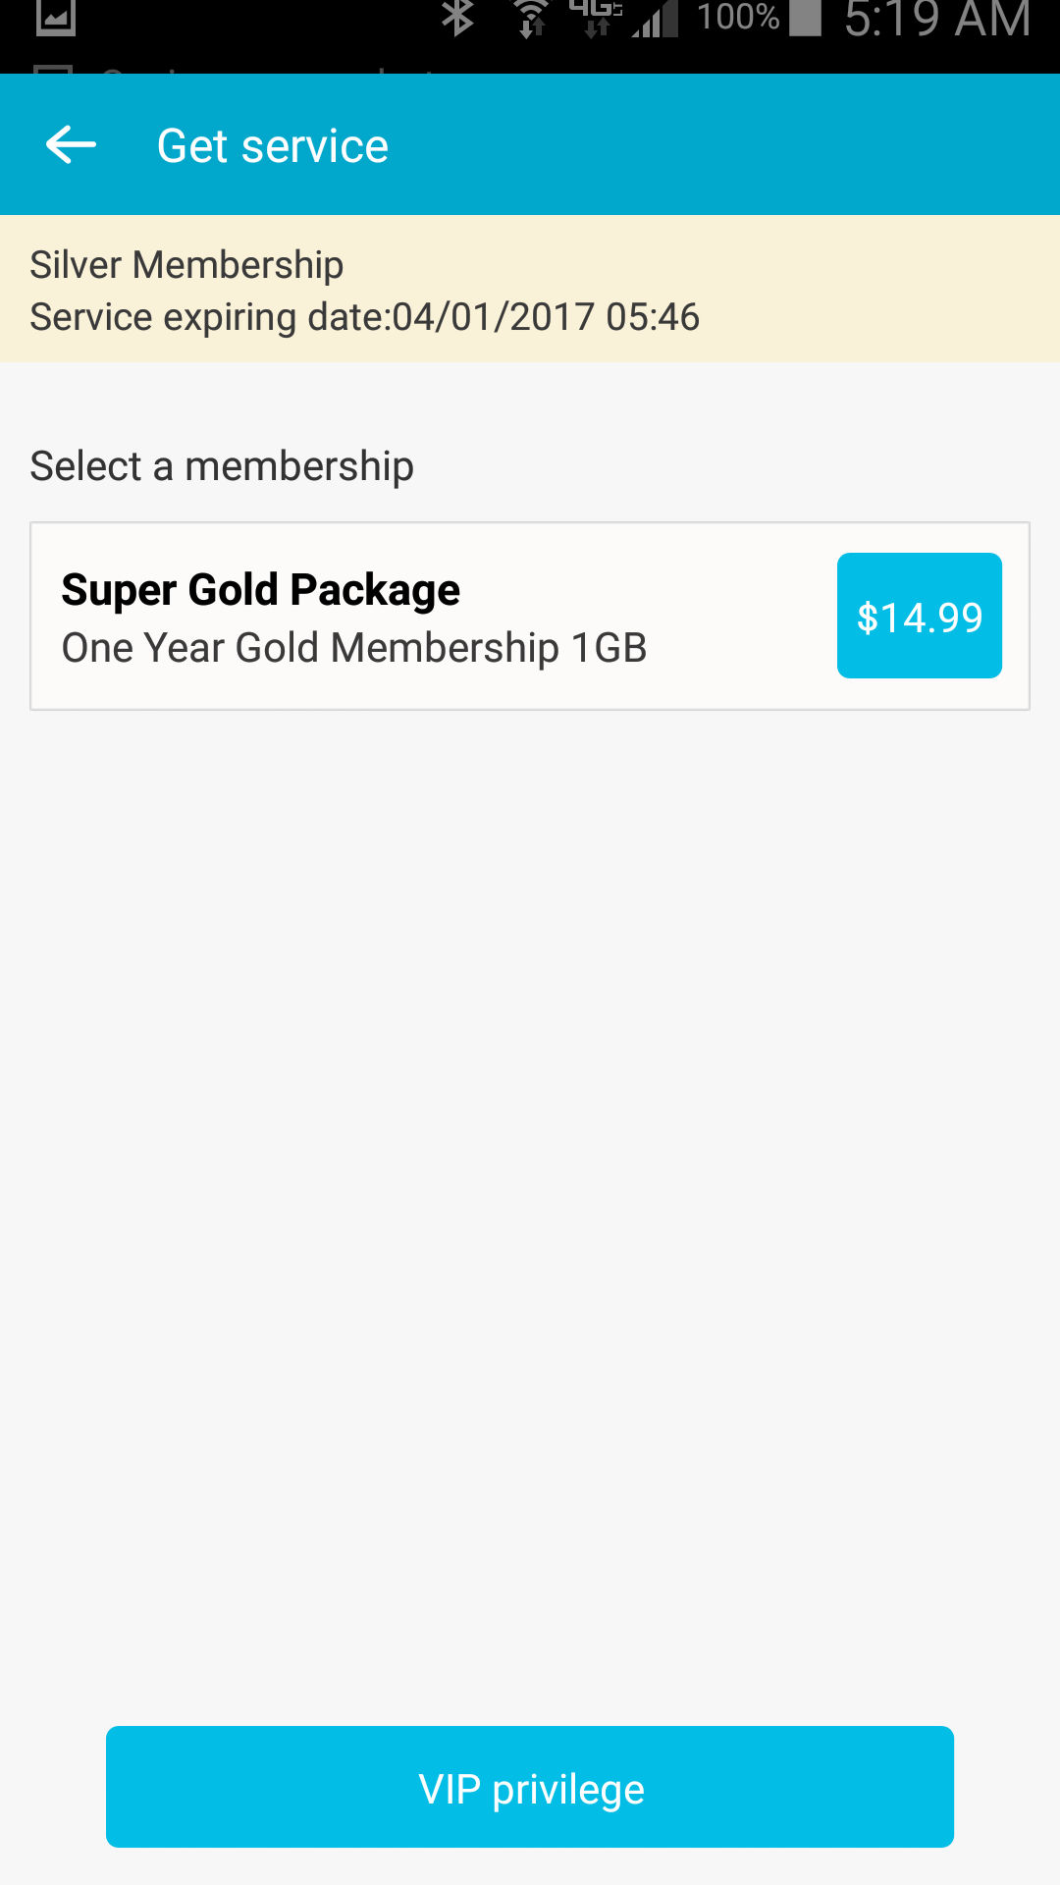Click the 100% battery percentage

coord(737,18)
